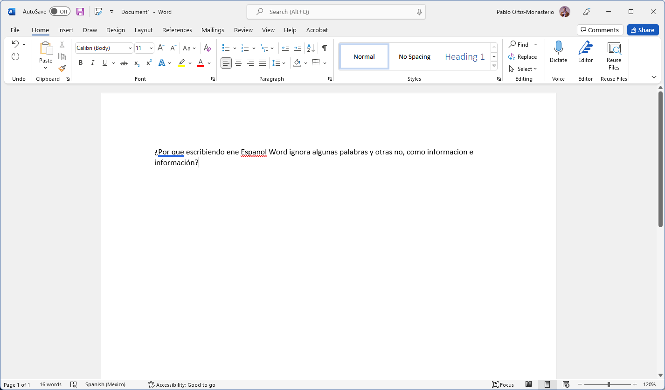Toggle Italic formatting
Image resolution: width=665 pixels, height=390 pixels.
tap(92, 63)
